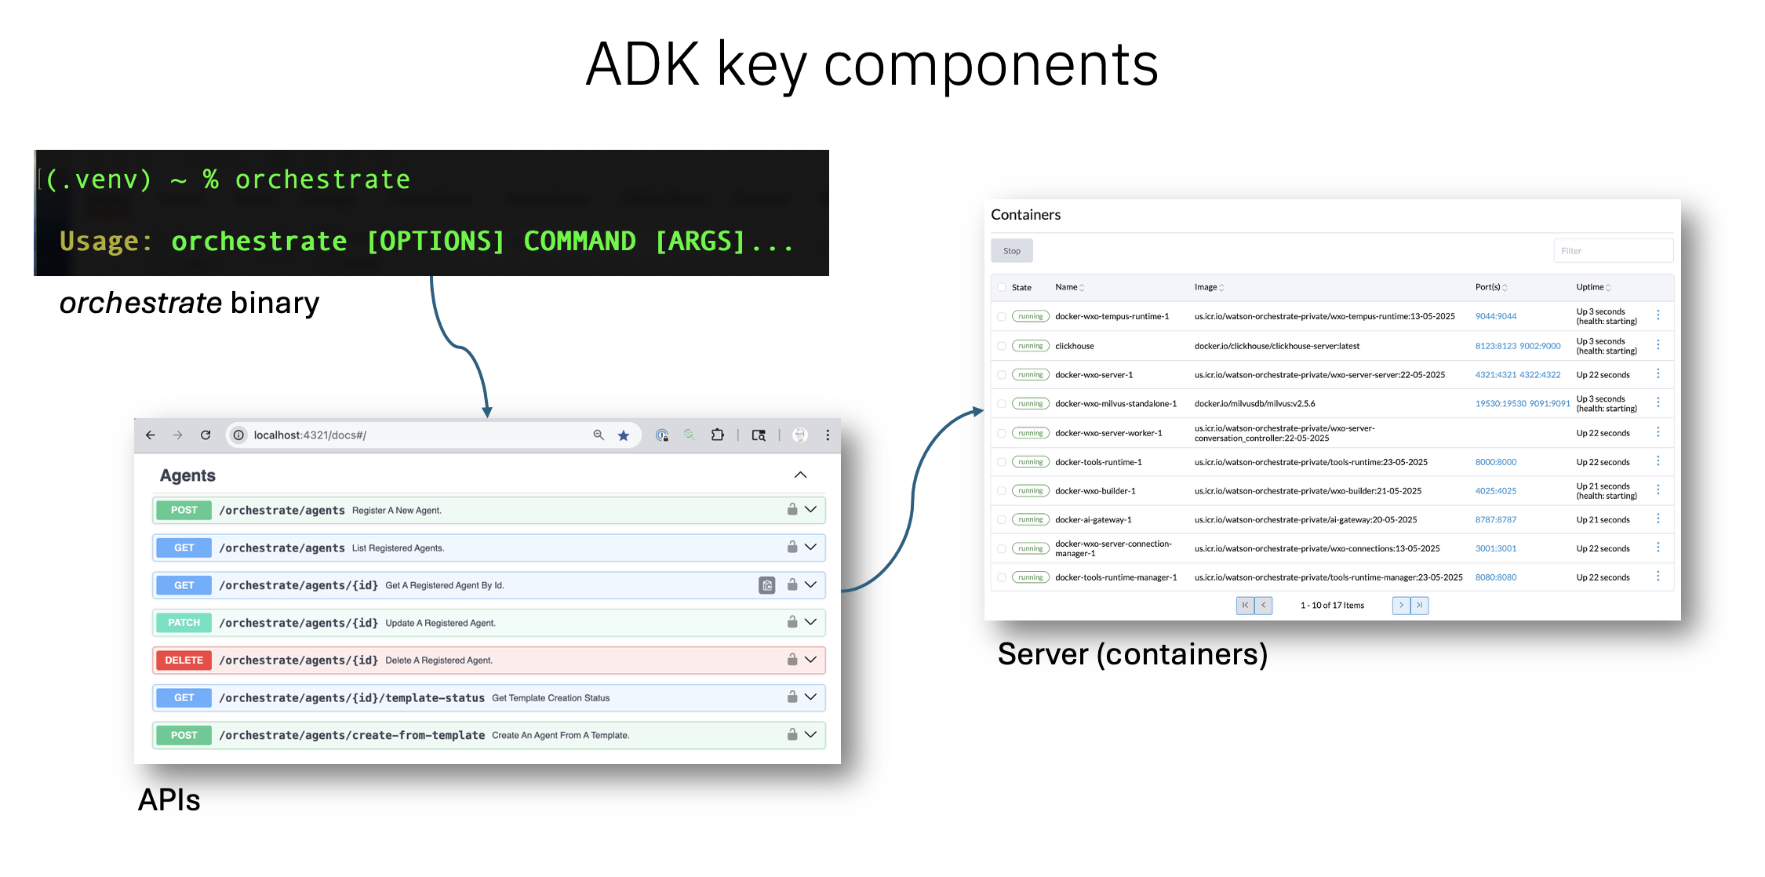This screenshot has height=877, width=1765.
Task: Check the box for docker-wxo-server-1
Action: click(x=1002, y=375)
